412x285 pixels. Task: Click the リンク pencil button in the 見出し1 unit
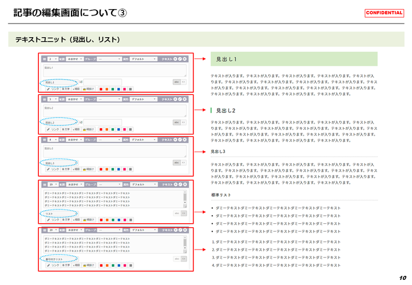point(53,89)
